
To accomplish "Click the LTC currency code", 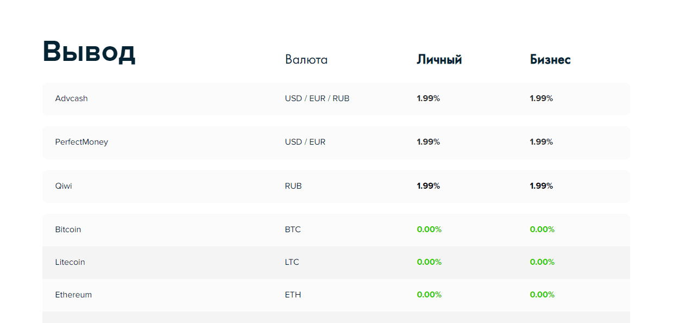I will pyautogui.click(x=292, y=262).
